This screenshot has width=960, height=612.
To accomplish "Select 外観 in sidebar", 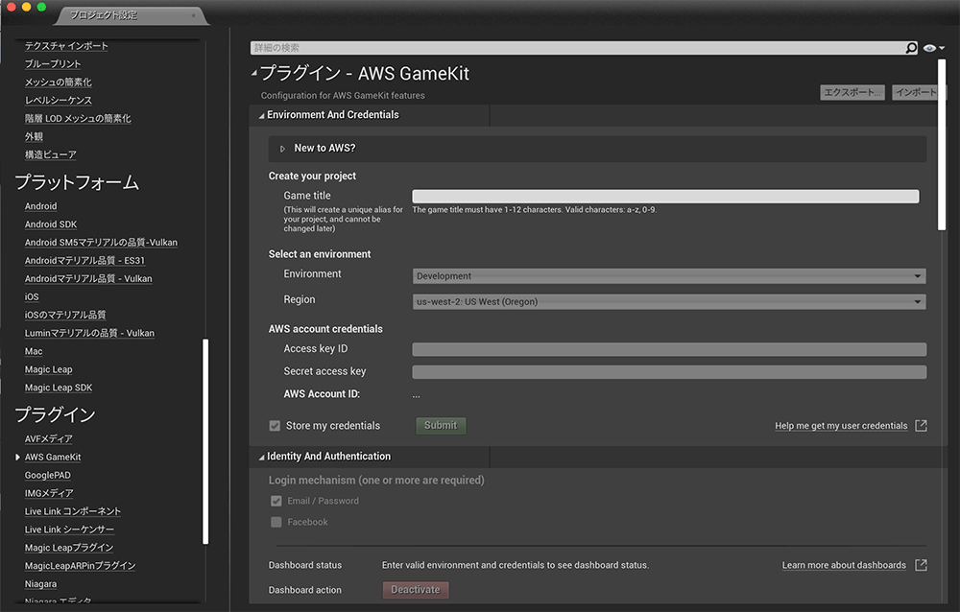I will [34, 136].
